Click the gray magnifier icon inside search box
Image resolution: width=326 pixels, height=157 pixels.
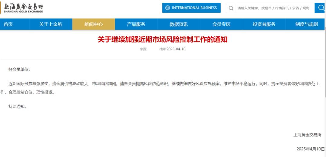(x=231, y=8)
